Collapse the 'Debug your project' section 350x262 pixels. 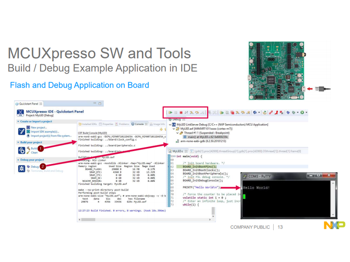tap(18, 160)
